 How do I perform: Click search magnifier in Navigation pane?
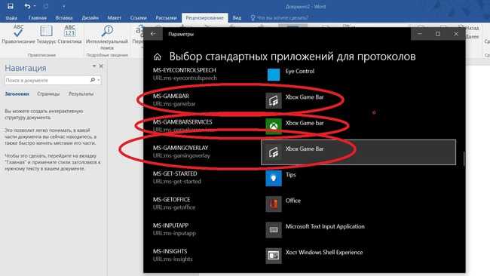tap(93, 81)
